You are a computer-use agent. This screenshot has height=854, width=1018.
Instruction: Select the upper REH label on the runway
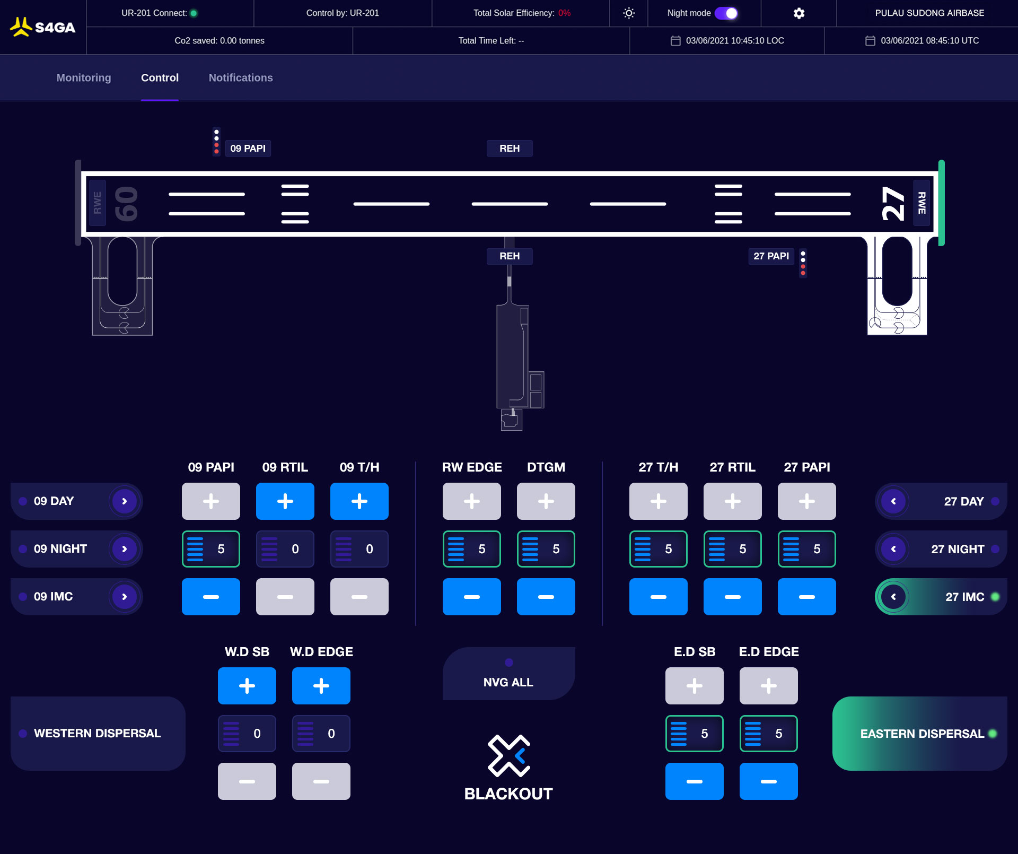tap(510, 149)
